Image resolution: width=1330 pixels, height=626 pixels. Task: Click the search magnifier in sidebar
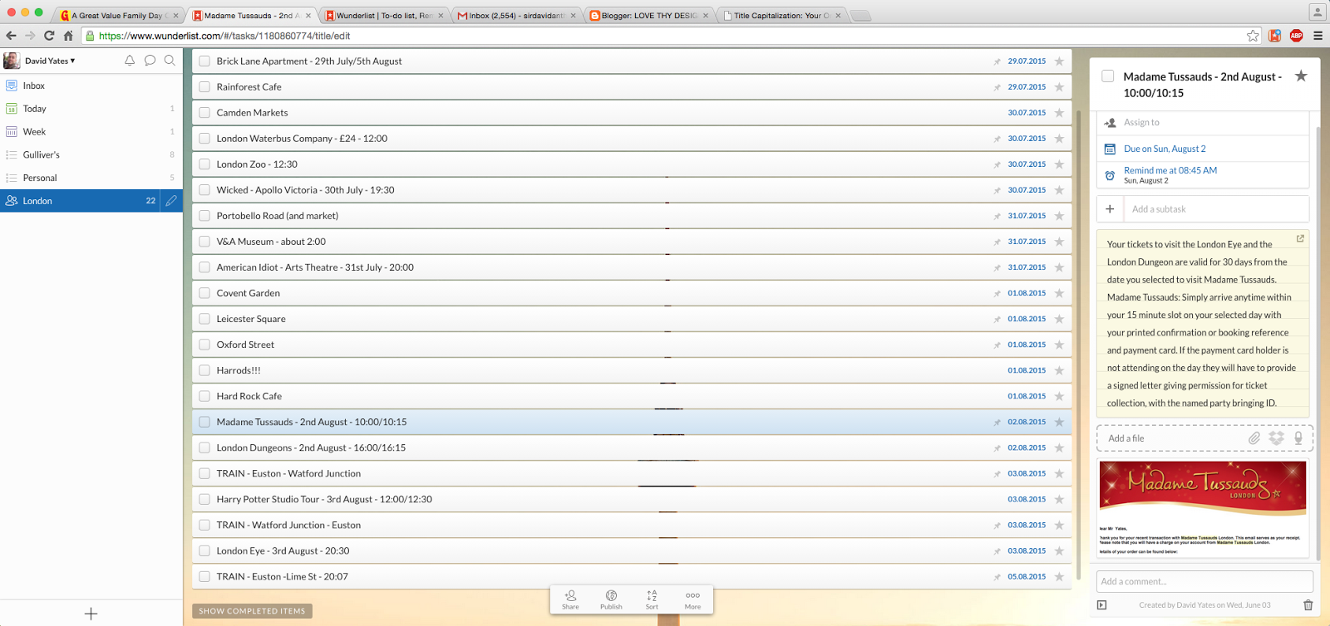click(x=170, y=61)
